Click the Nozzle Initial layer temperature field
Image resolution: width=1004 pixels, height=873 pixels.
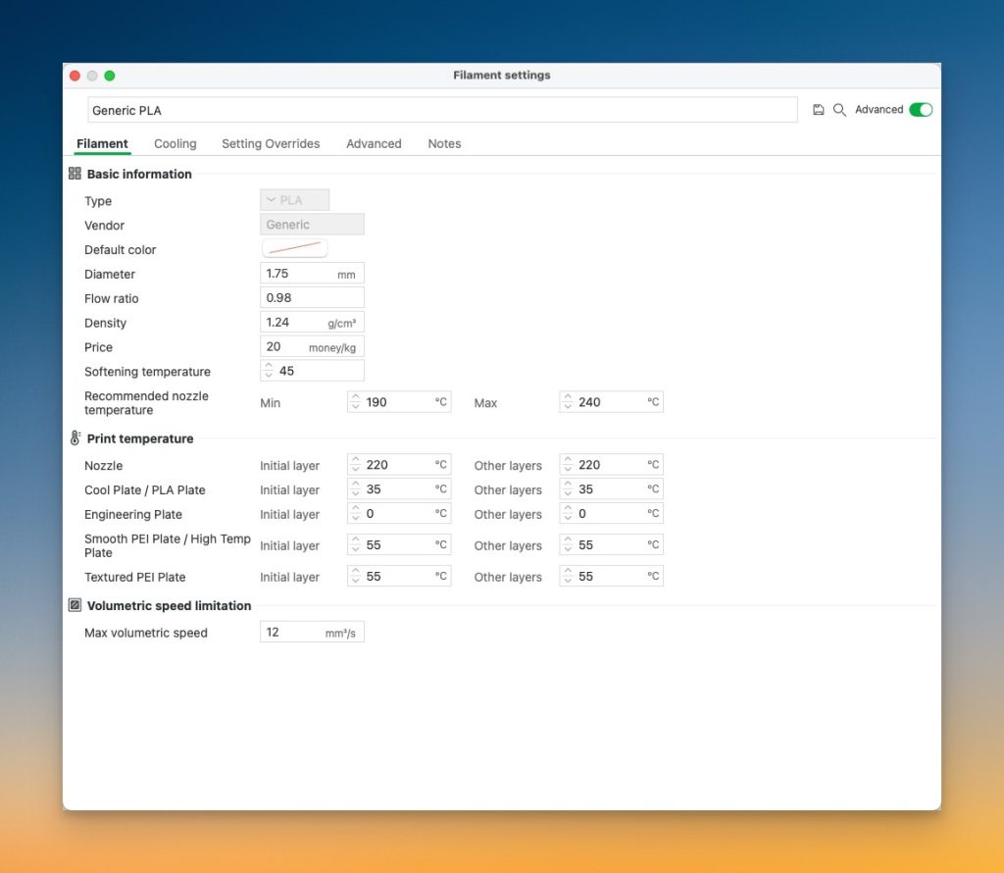coord(399,465)
